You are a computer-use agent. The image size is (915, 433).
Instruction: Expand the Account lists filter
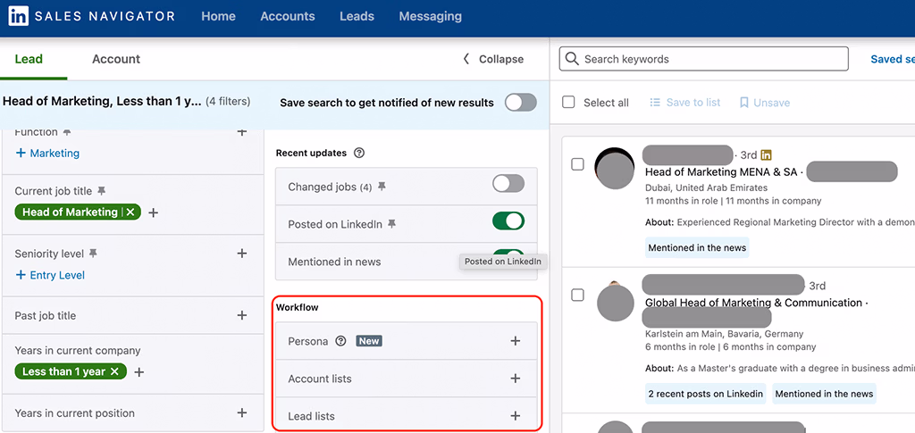516,379
